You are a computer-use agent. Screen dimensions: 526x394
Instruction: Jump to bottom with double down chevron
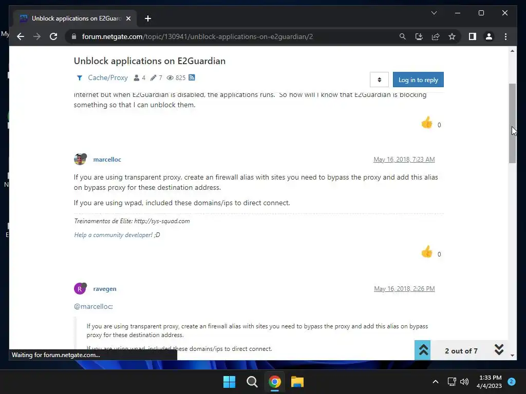[x=499, y=350]
